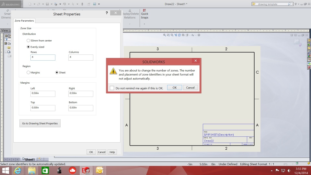The height and width of the screenshot is (175, 311).
Task: Open the View Palette pane icon
Action: pyautogui.click(x=309, y=52)
